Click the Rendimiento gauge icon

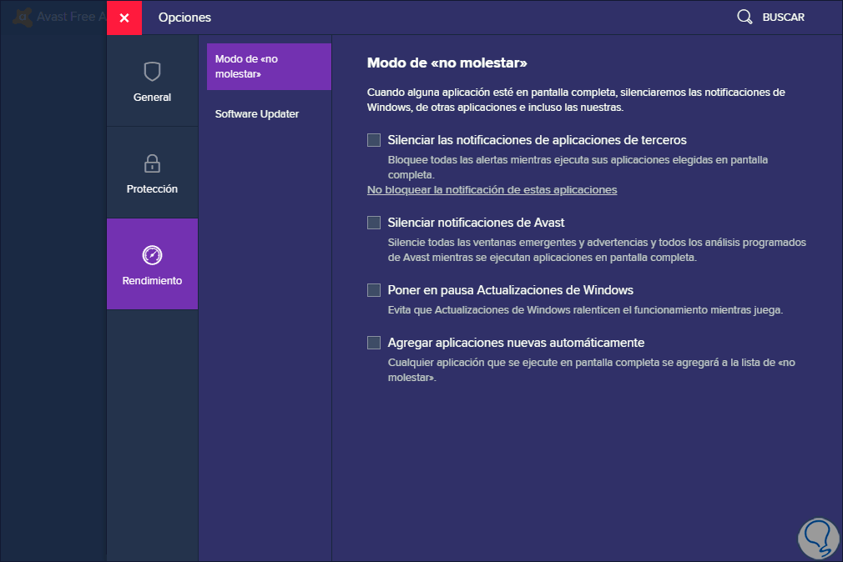point(152,255)
